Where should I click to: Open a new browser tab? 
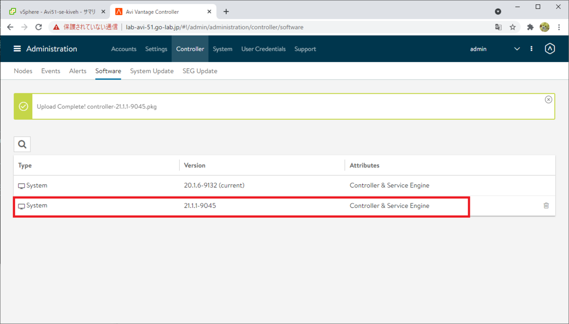(x=226, y=12)
